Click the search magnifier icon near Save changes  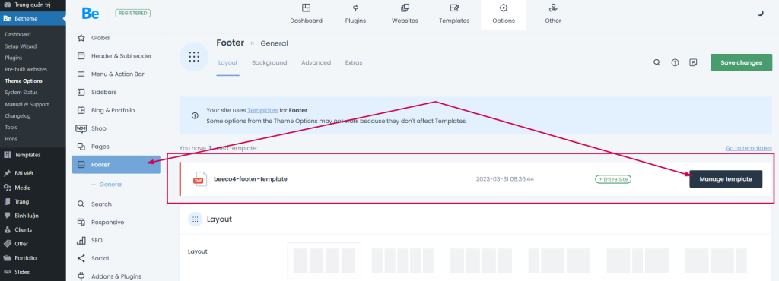coord(657,62)
